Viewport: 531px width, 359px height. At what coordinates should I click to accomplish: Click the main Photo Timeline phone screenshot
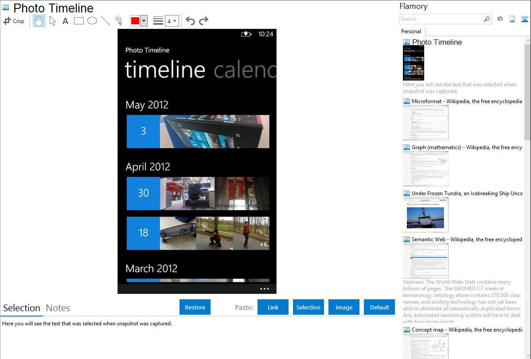click(x=197, y=162)
